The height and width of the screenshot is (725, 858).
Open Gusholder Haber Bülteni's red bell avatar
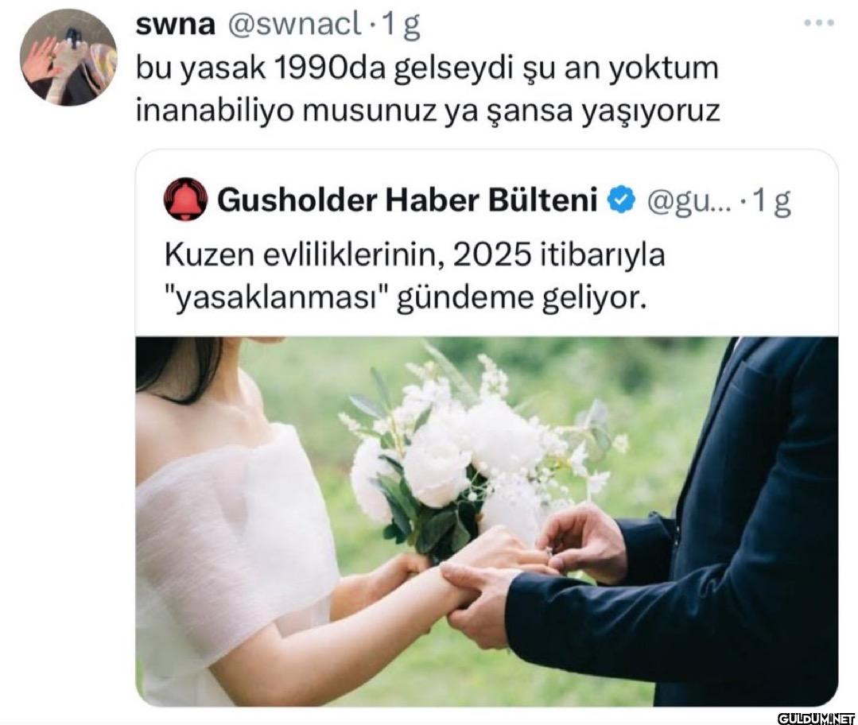pos(185,200)
